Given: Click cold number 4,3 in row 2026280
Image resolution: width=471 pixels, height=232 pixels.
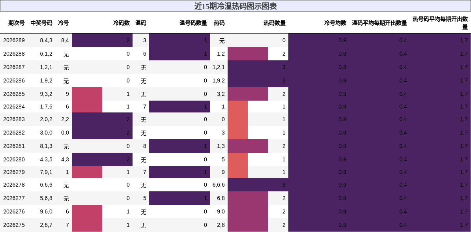Looking at the screenshot, I should 65,159.
